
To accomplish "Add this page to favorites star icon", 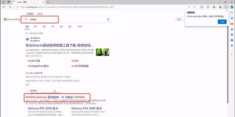I will (x=195, y=7).
